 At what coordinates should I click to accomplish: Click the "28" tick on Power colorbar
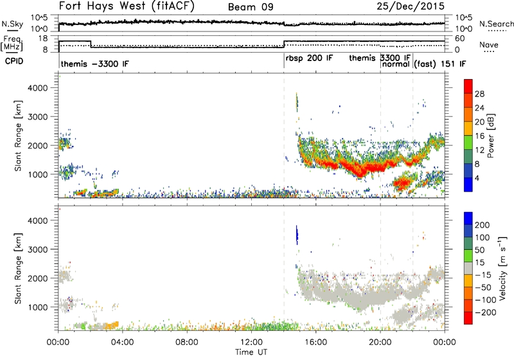click(479, 94)
